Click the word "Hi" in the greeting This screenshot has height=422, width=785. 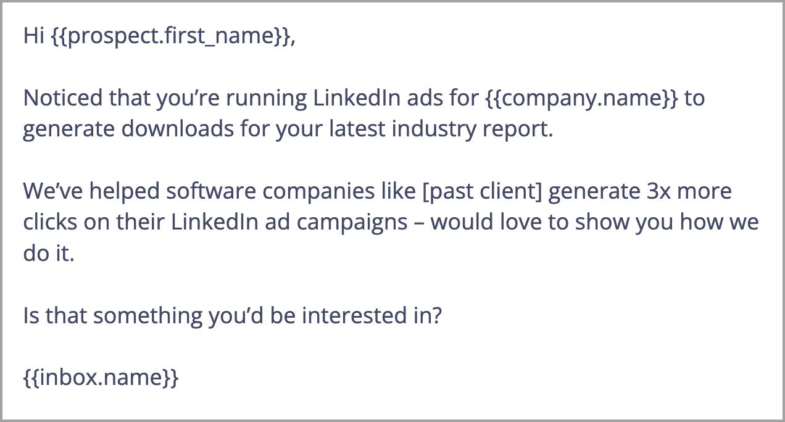click(33, 36)
